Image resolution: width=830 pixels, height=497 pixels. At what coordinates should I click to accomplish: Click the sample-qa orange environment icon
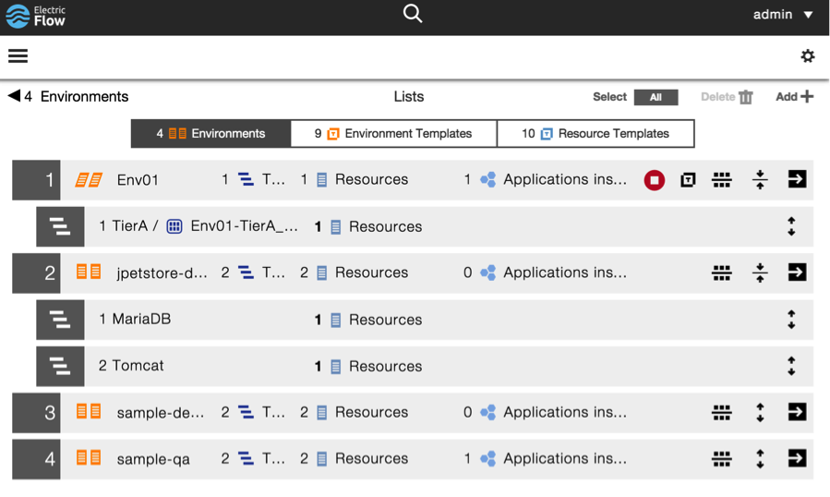tap(89, 458)
